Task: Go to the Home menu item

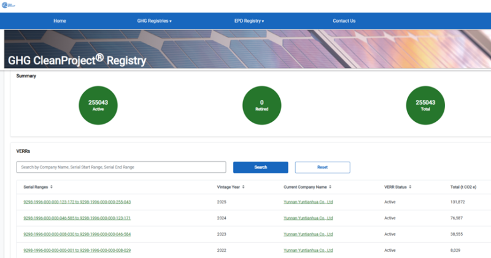Action: 60,21
